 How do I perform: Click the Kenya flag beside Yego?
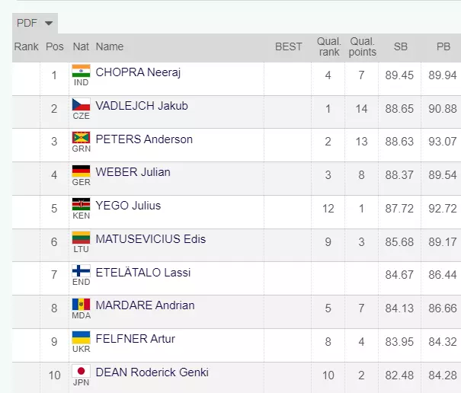(81, 205)
